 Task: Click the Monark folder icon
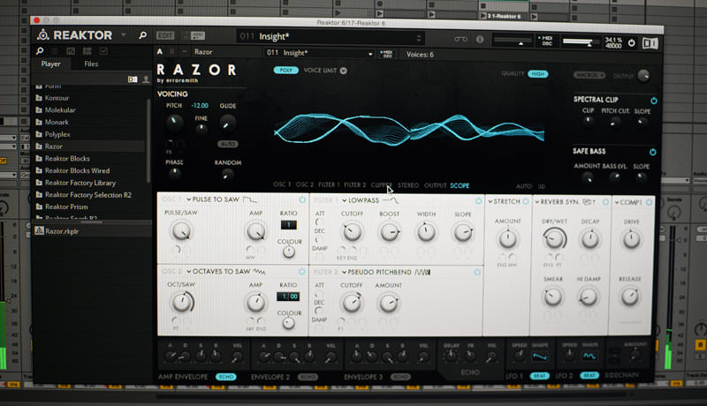(39, 122)
